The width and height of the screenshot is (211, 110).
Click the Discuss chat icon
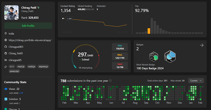6,109
